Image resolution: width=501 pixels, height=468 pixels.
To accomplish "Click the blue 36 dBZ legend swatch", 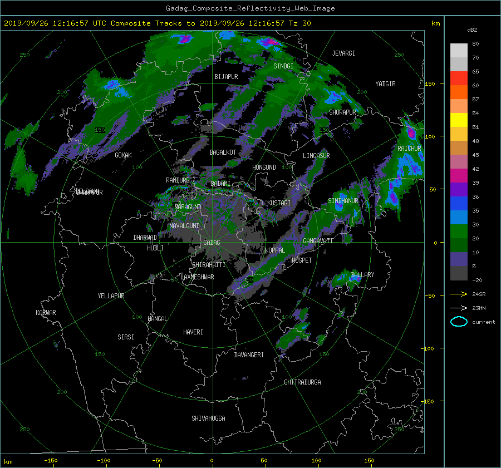I will point(459,203).
